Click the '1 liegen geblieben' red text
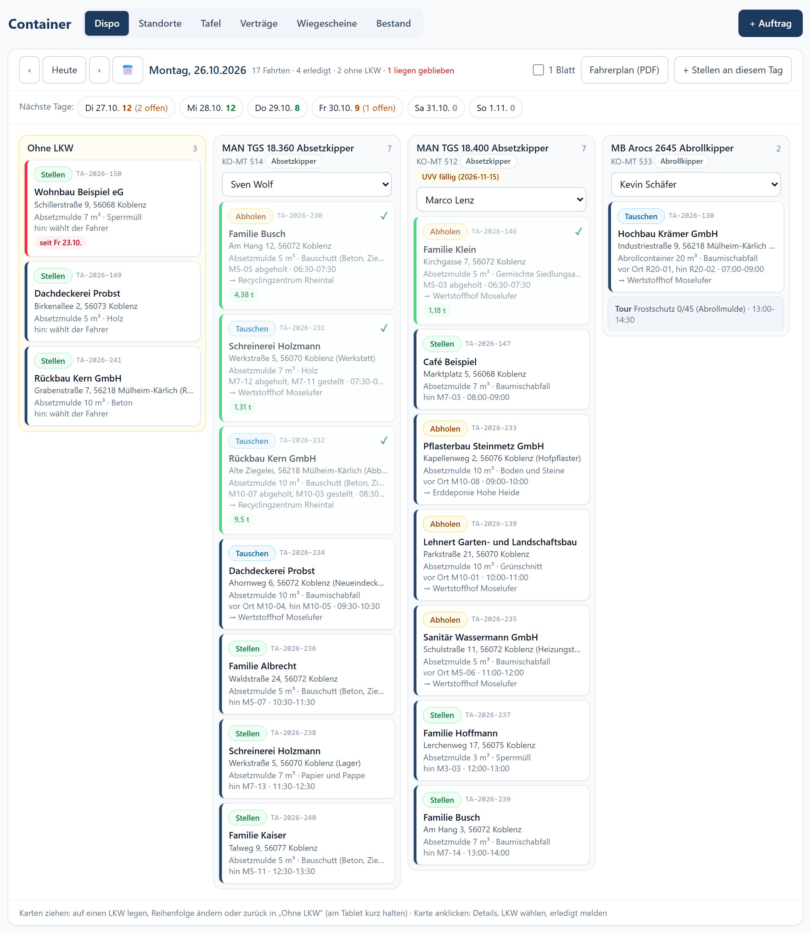The height and width of the screenshot is (933, 811). click(x=421, y=71)
